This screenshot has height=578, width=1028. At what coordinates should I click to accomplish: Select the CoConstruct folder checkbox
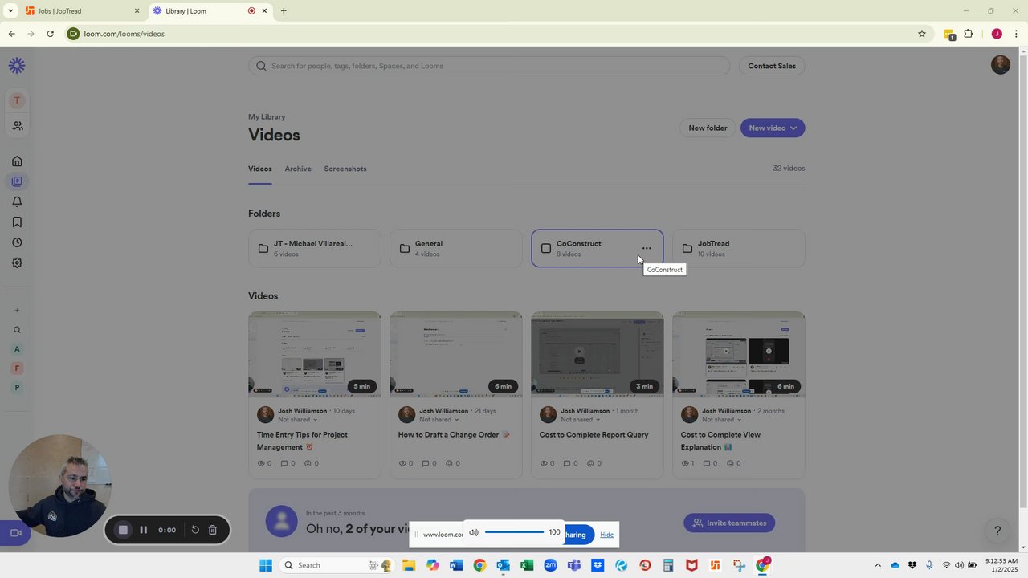coord(546,248)
